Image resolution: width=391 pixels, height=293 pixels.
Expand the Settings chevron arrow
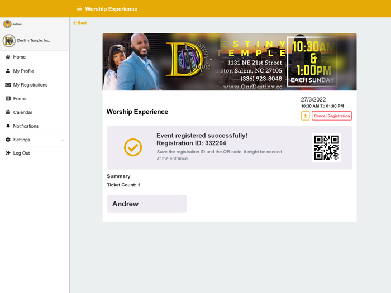click(63, 140)
